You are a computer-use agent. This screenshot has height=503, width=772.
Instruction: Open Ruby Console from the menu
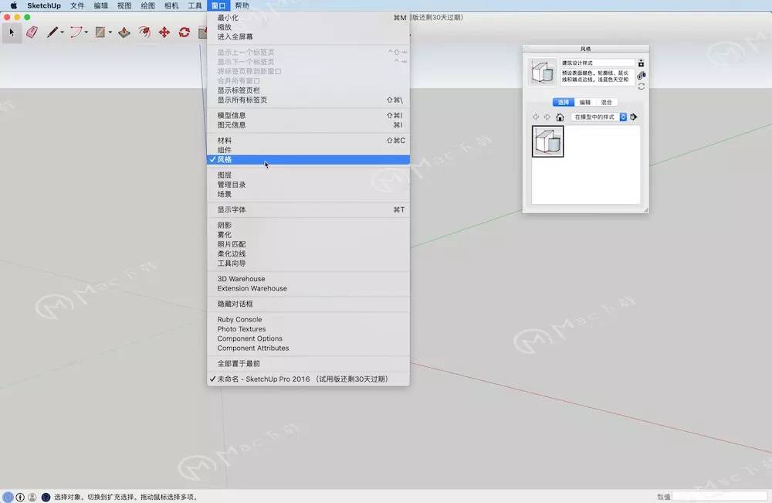pyautogui.click(x=308, y=319)
